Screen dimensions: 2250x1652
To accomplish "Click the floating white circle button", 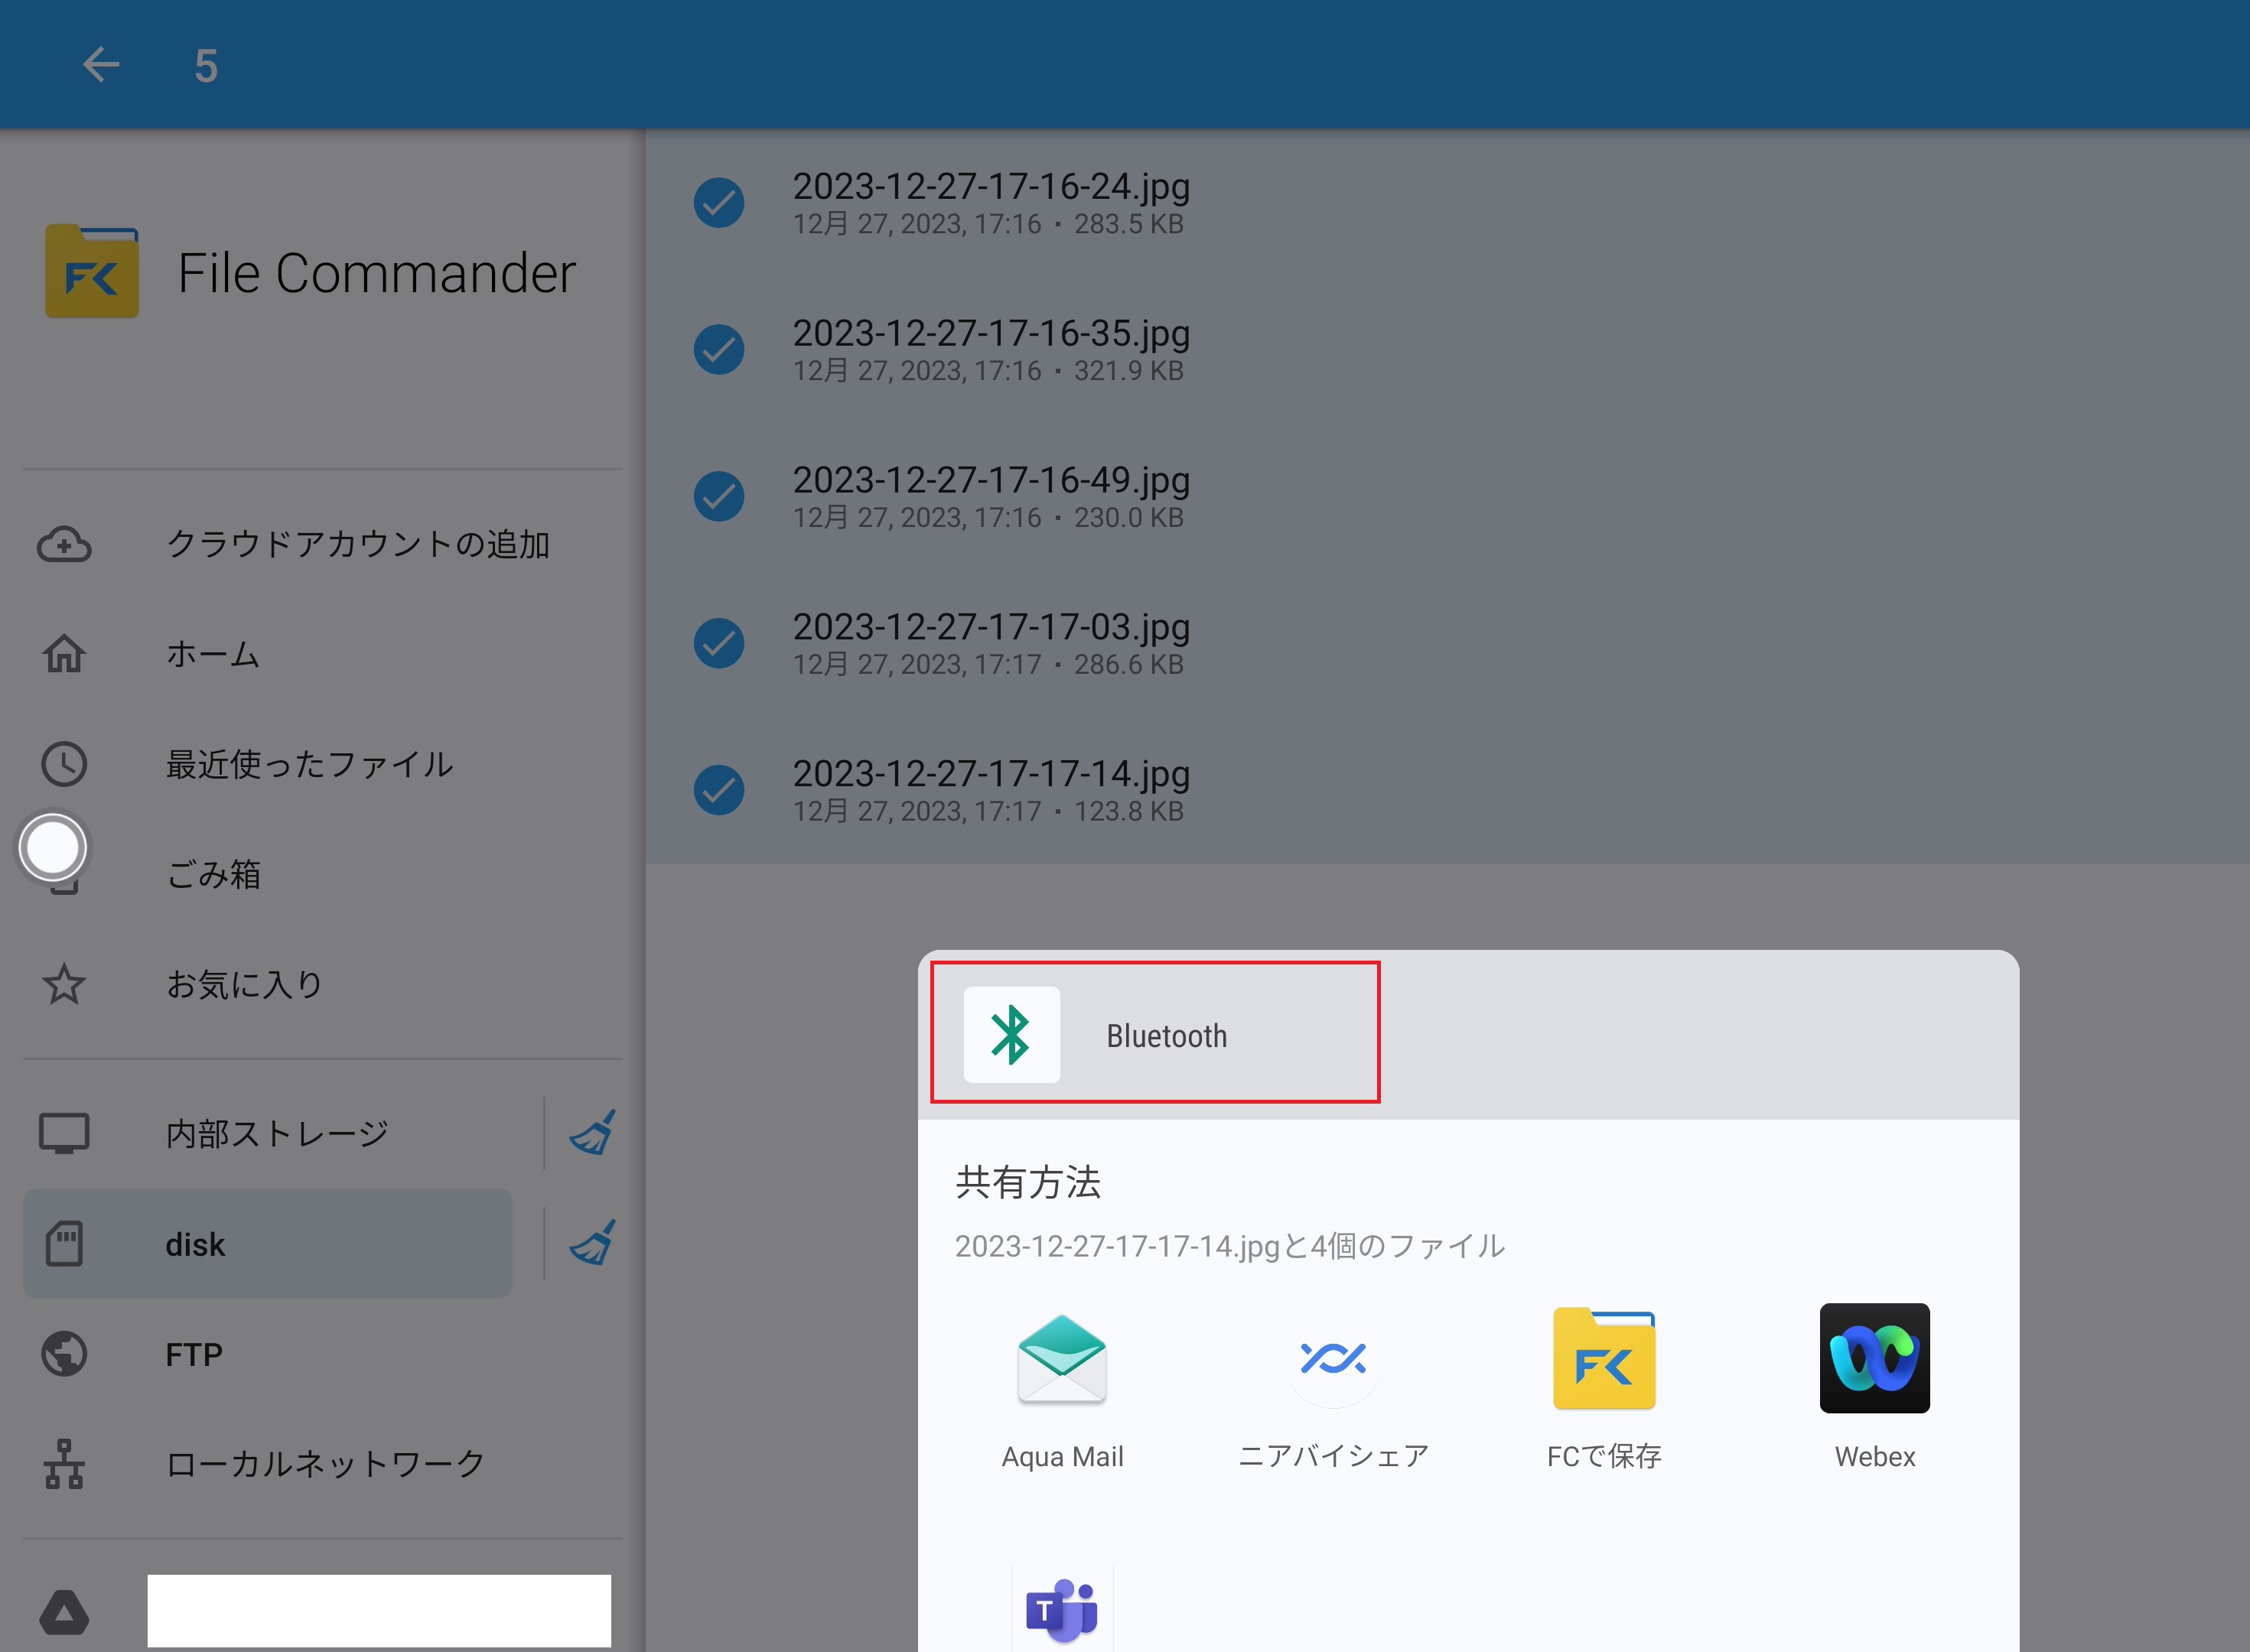I will (52, 848).
